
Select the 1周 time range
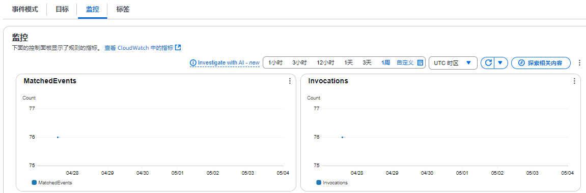(x=385, y=62)
